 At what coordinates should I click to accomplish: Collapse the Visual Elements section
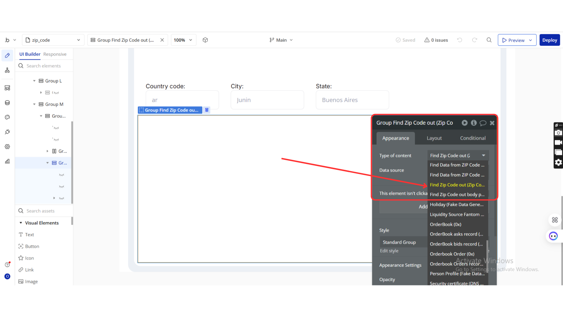(x=21, y=223)
